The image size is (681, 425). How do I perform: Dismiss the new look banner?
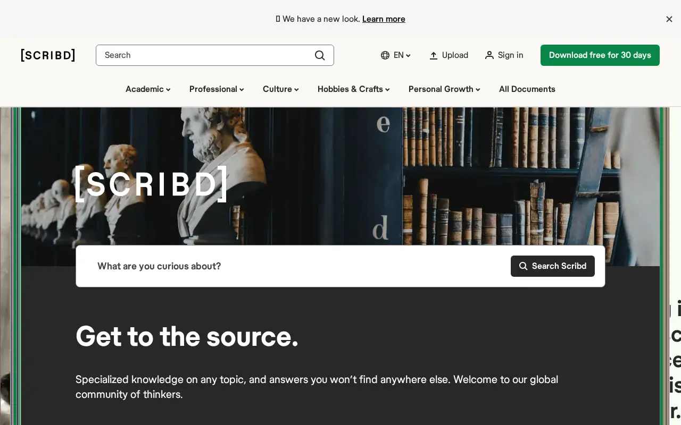click(669, 19)
